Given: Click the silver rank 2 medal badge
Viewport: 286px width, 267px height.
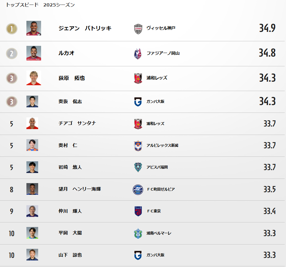Looking at the screenshot, I should coord(12,53).
